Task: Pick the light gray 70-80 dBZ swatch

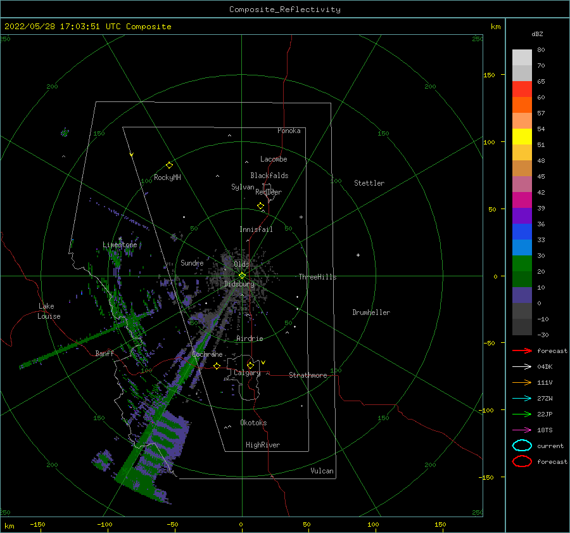Action: pos(522,58)
